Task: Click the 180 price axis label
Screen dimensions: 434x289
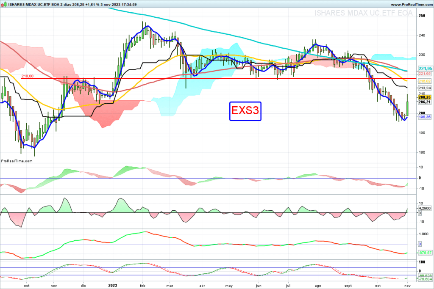Action: (x=422, y=152)
